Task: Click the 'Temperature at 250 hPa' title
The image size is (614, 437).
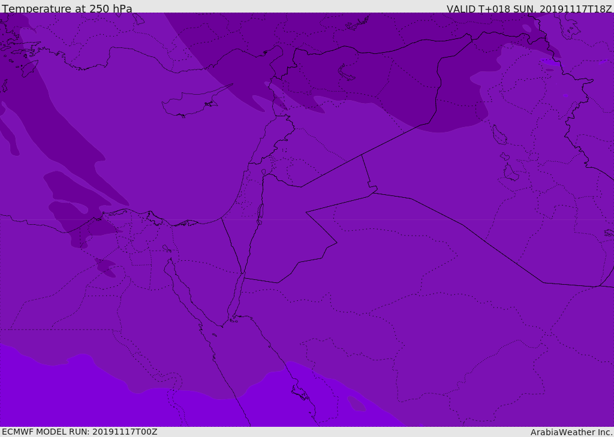Action: pyautogui.click(x=67, y=8)
